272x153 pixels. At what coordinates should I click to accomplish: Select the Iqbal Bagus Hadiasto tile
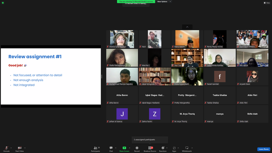click(x=155, y=95)
